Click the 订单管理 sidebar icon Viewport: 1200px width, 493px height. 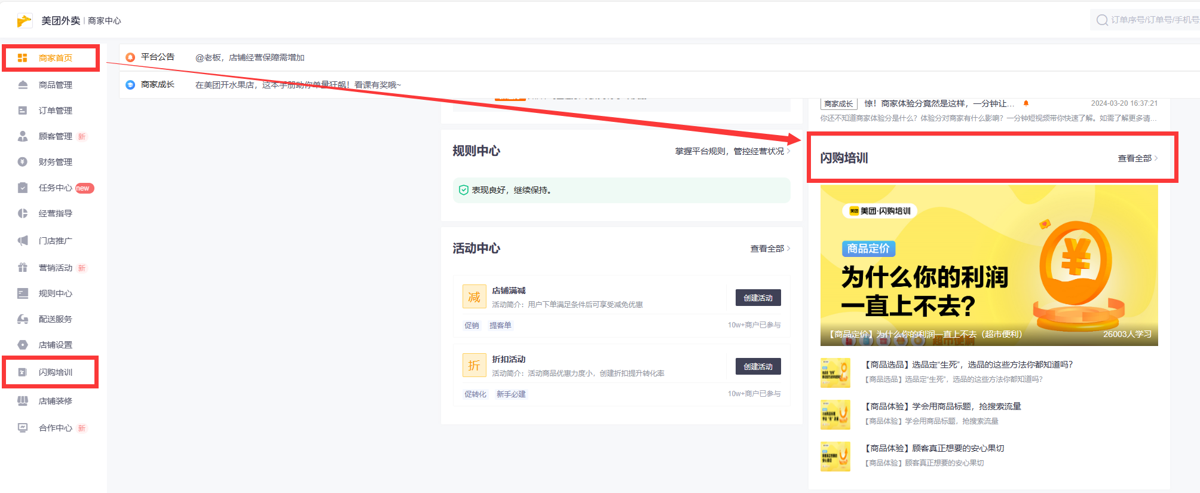(x=23, y=111)
